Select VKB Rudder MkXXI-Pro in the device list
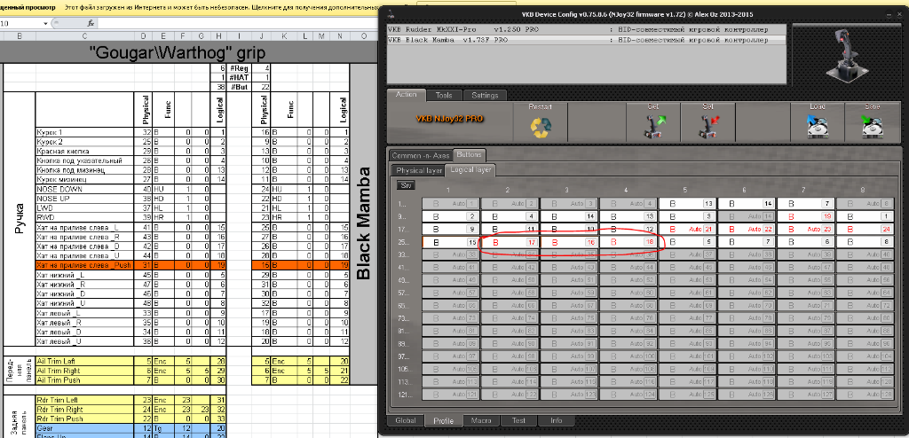This screenshot has height=438, width=909. click(586, 29)
